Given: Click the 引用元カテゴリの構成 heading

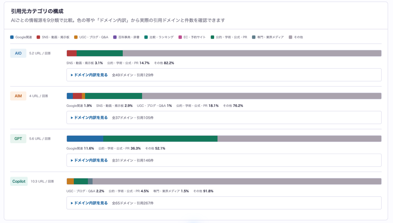Looking at the screenshot, I should pos(37,11).
